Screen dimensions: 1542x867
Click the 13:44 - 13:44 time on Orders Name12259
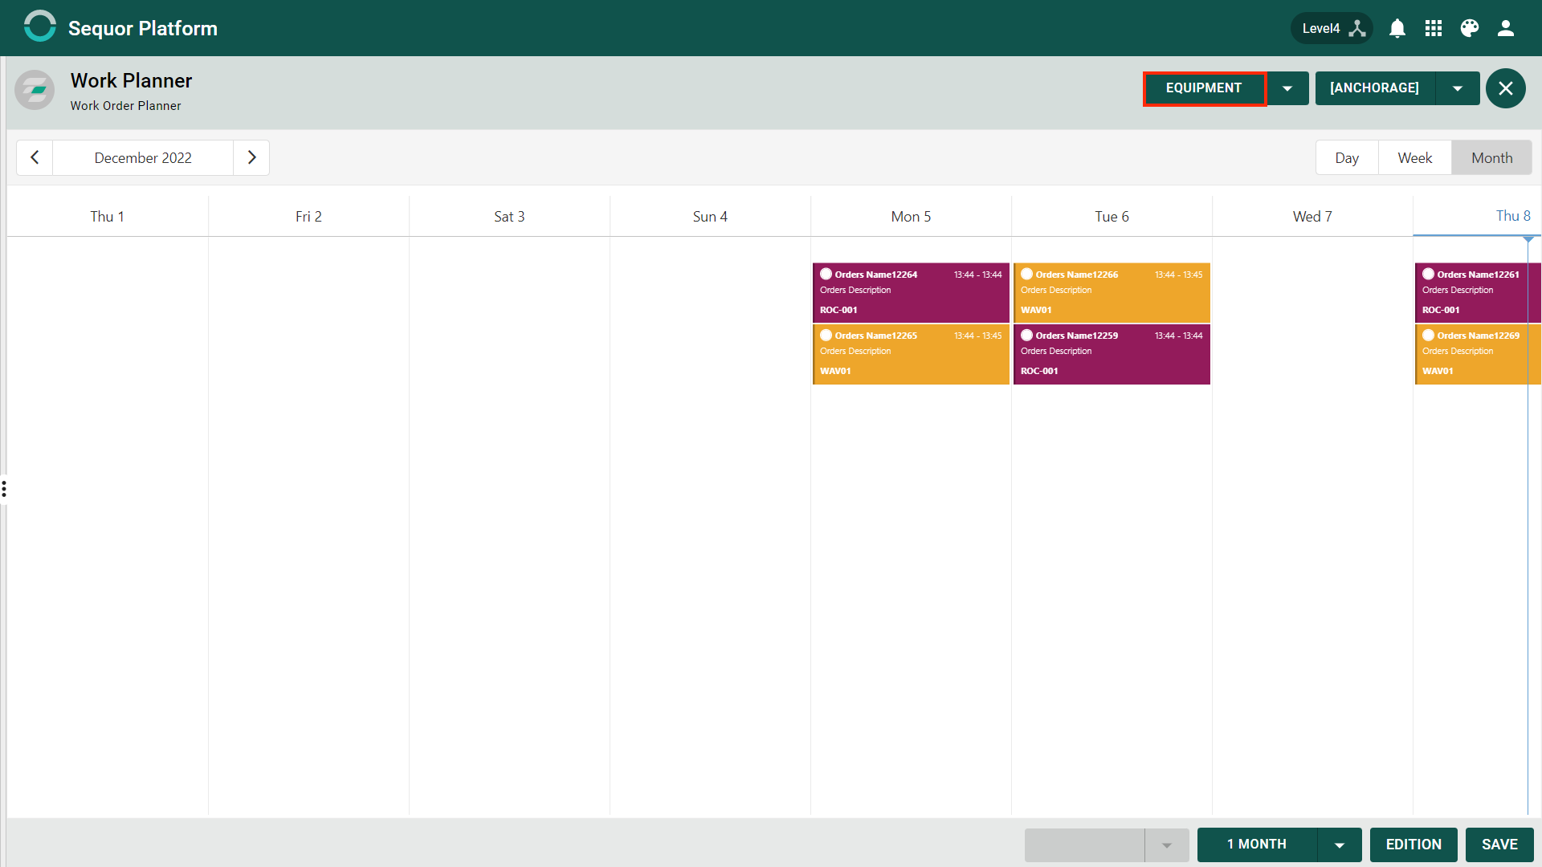1178,336
